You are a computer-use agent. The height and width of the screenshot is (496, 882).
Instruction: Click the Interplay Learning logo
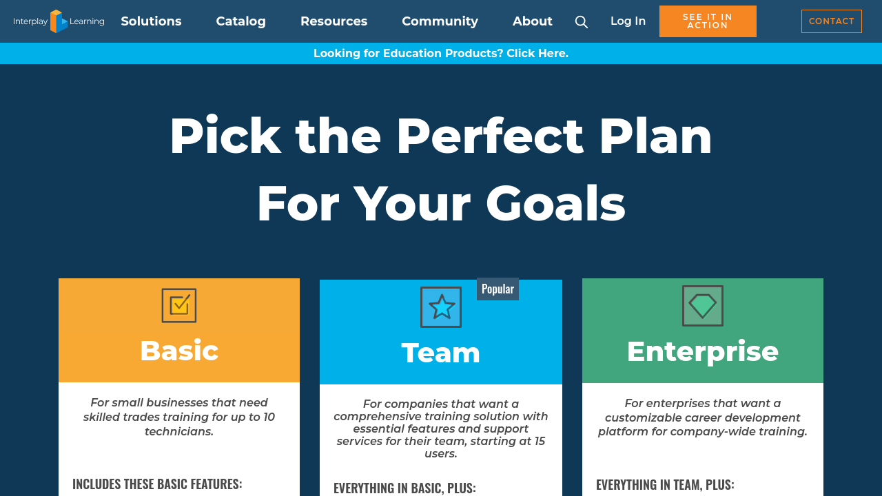click(59, 21)
